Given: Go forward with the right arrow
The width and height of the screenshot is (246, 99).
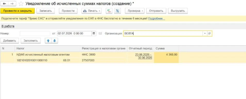Looking at the screenshot, I should click(x=12, y=4).
